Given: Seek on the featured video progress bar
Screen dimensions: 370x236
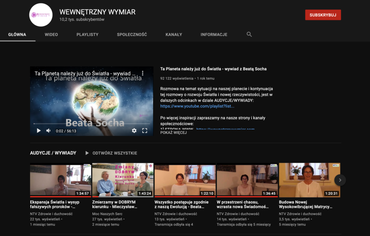Looking at the screenshot, I should pos(91,123).
